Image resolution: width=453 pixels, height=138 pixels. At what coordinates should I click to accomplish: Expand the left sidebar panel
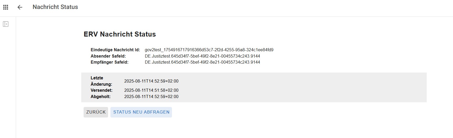6,24
